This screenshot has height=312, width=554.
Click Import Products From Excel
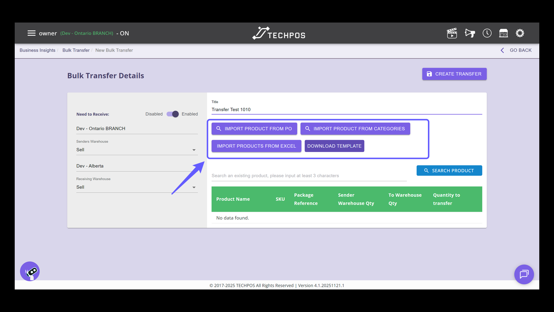pos(256,146)
